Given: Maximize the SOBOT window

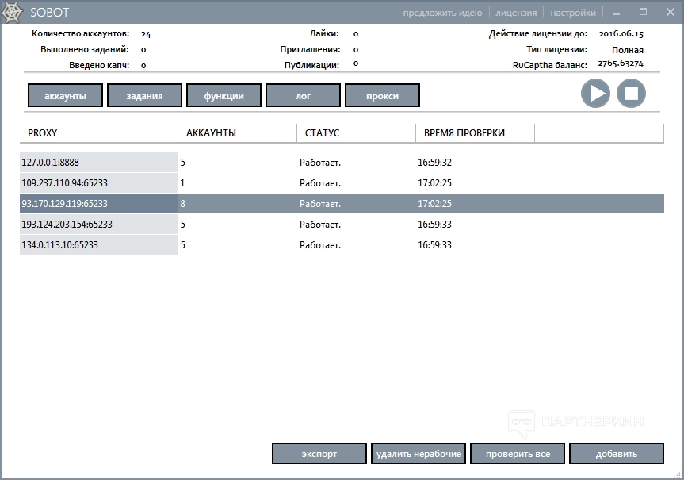Looking at the screenshot, I should (x=643, y=13).
